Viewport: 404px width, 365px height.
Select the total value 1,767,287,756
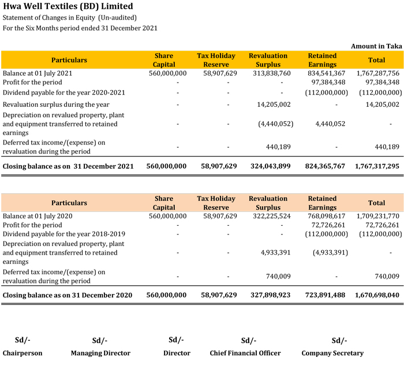click(x=377, y=73)
